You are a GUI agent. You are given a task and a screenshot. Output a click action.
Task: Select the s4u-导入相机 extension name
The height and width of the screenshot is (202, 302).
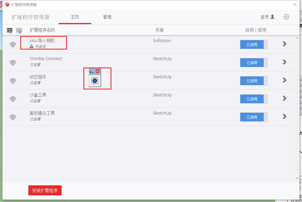pyautogui.click(x=42, y=41)
